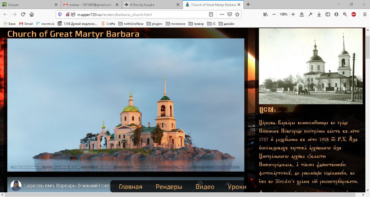Reset zoom by clicking the 100% indicator
This screenshot has height=197, width=370.
tap(284, 14)
